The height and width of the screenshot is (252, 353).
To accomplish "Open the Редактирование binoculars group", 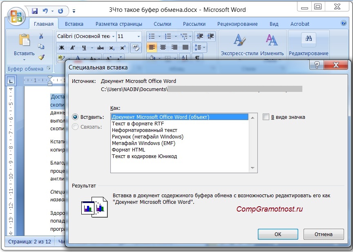I will pyautogui.click(x=308, y=45).
